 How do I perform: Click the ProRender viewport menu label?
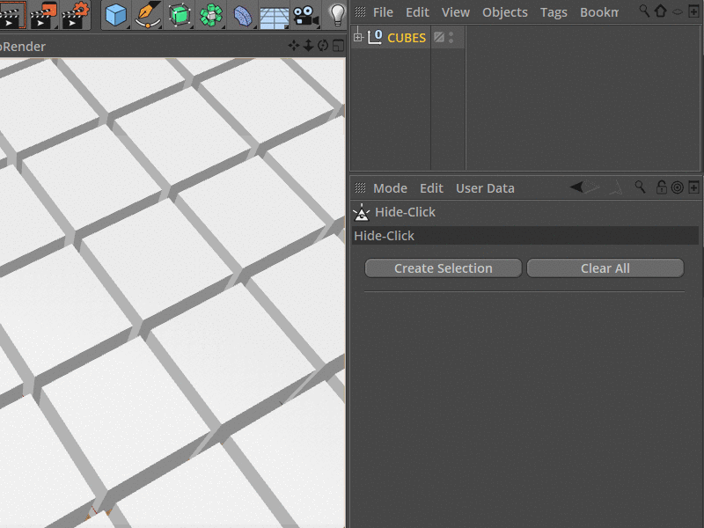point(23,47)
